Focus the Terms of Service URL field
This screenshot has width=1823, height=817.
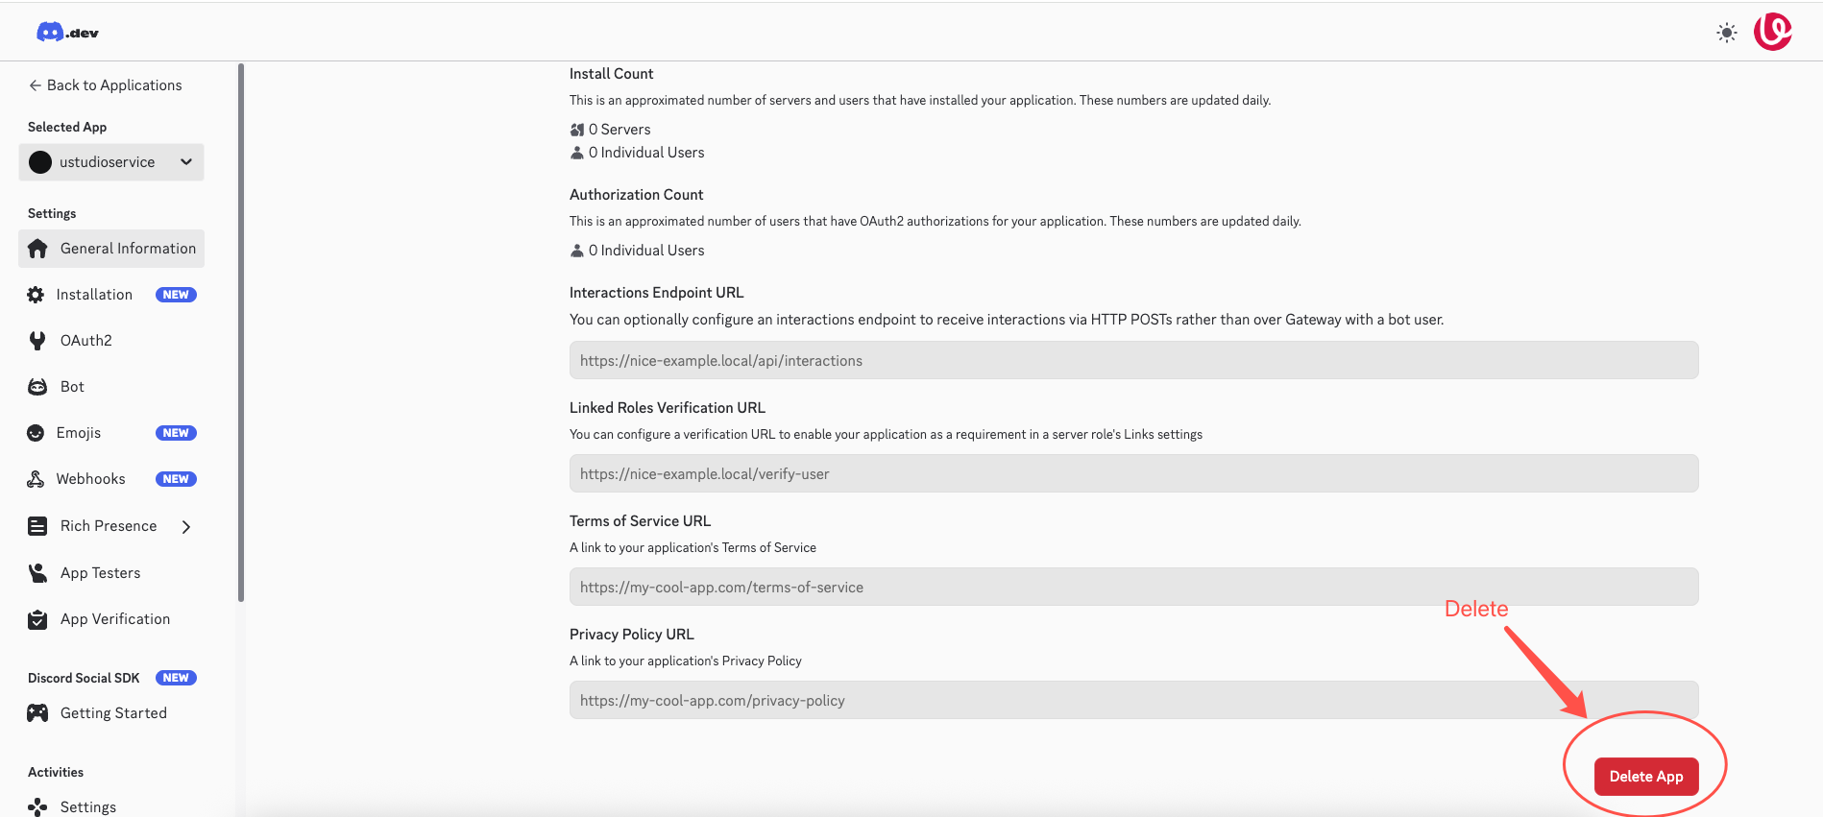click(1133, 588)
